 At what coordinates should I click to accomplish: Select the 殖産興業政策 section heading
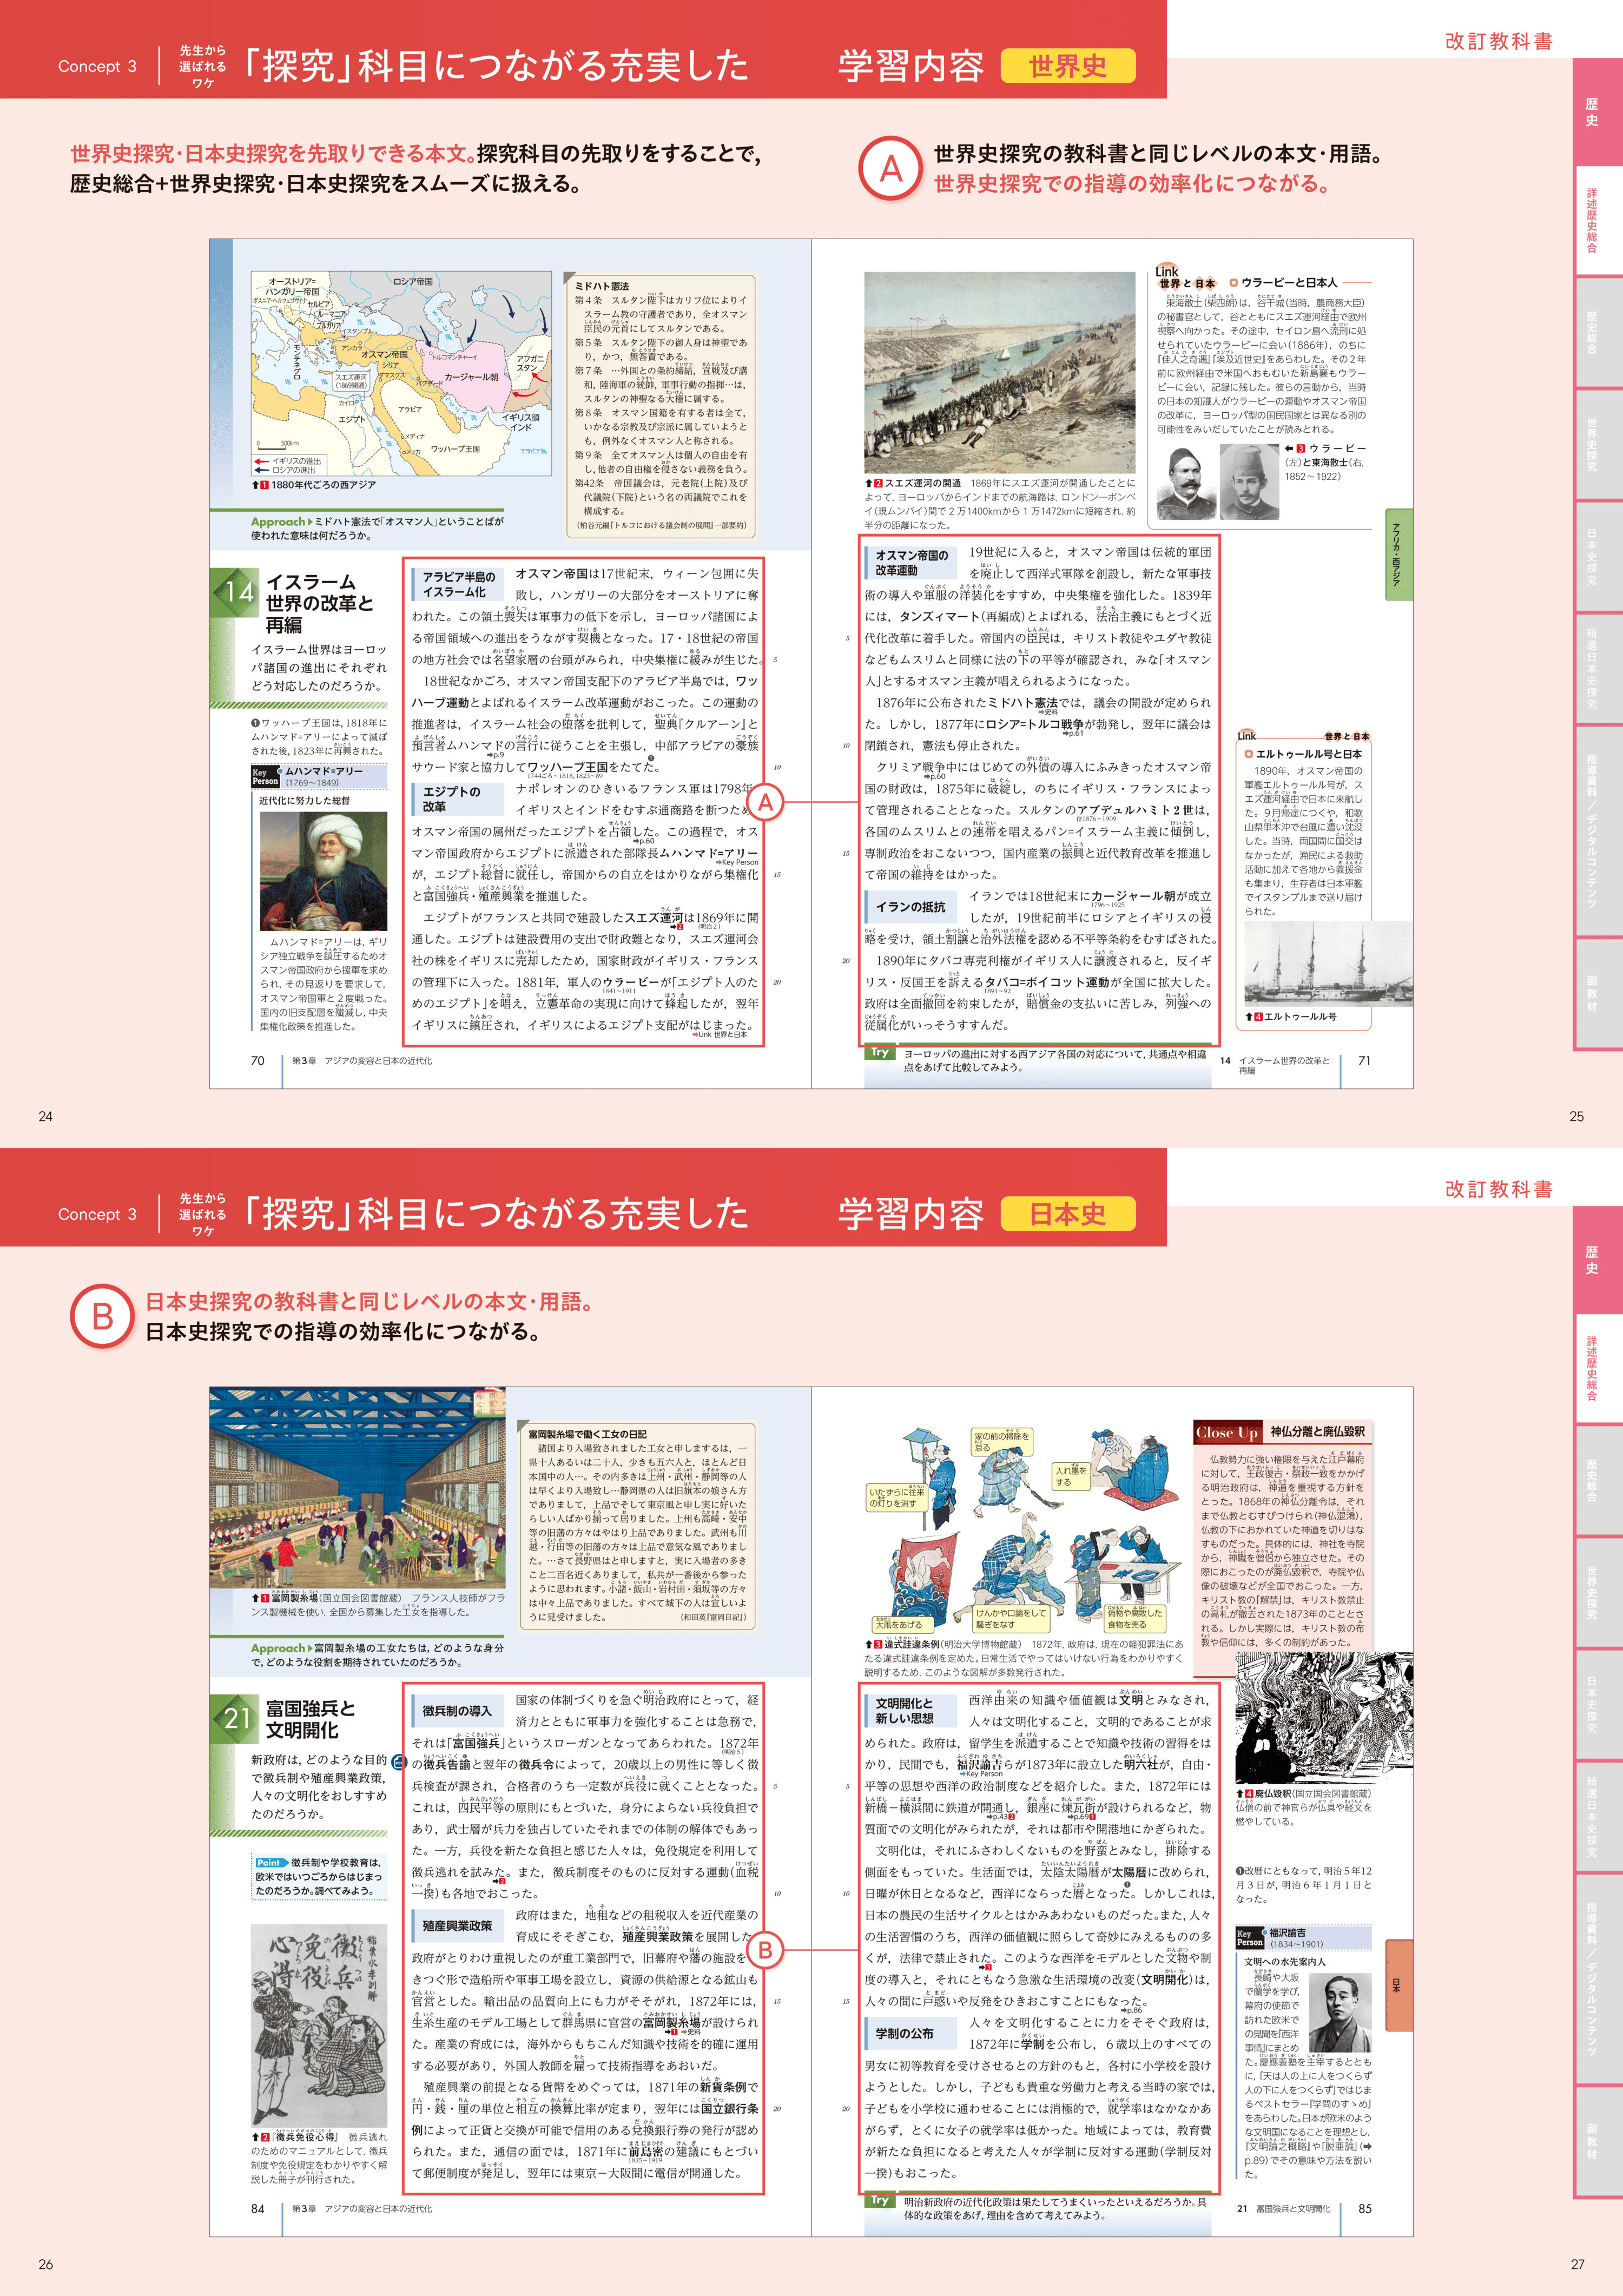[457, 1925]
